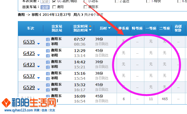Viewport: 187px width, 114px height.
Task: Click the route heading 衡阳 -> 祁阳
Action: pyautogui.click(x=28, y=15)
